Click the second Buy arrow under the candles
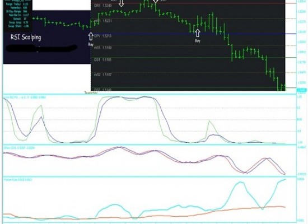This screenshot has height=224, width=308. coord(198,33)
